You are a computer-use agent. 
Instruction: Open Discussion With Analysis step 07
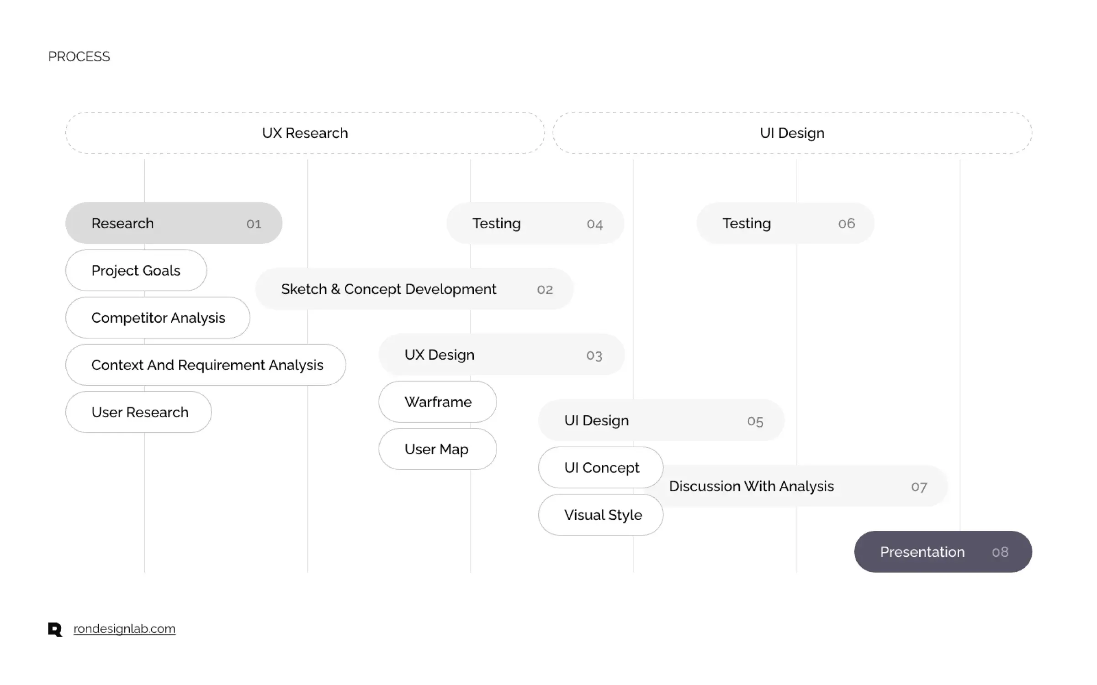pos(804,486)
